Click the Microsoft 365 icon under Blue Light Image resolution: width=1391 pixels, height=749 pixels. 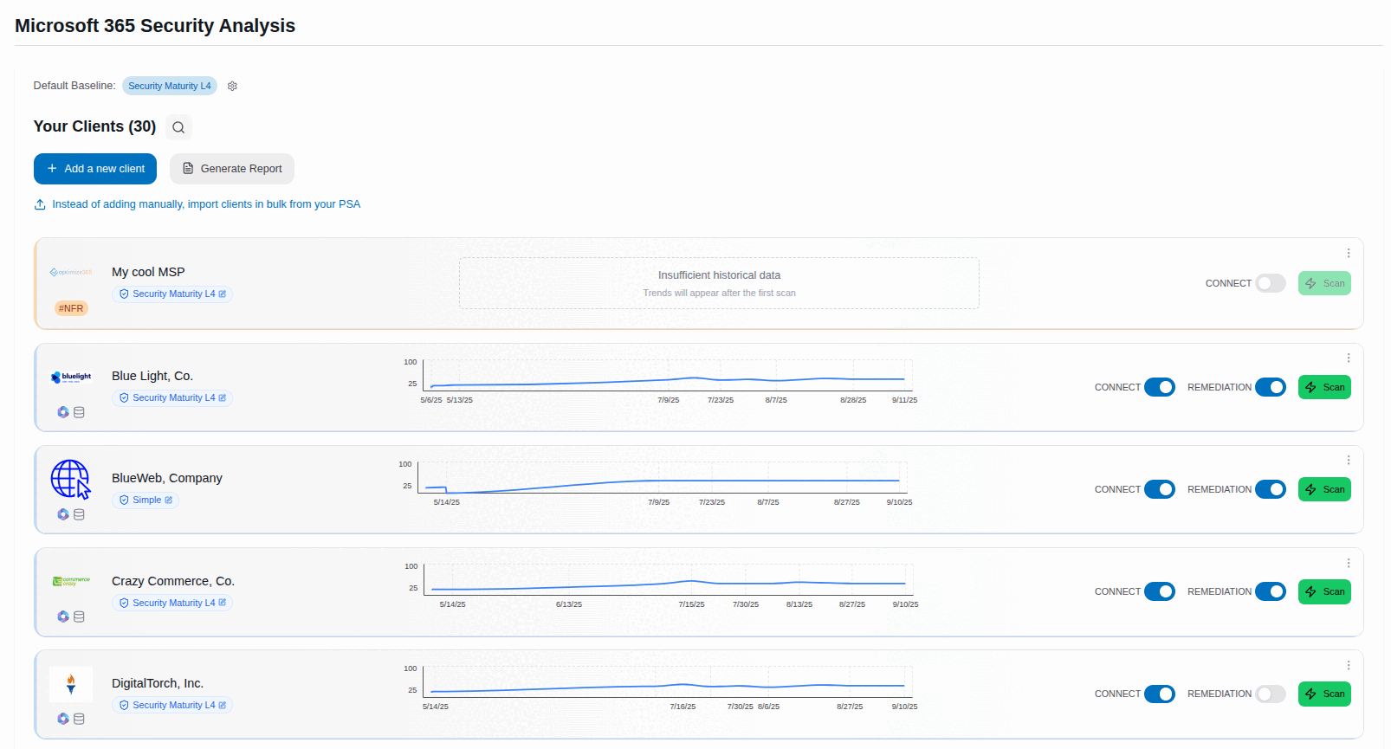pos(63,412)
